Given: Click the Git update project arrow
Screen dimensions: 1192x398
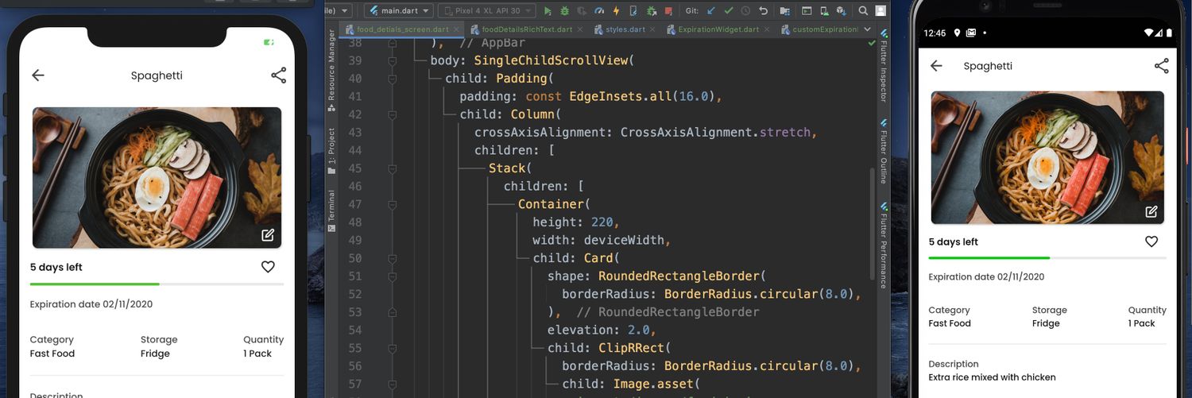Looking at the screenshot, I should click(x=711, y=11).
